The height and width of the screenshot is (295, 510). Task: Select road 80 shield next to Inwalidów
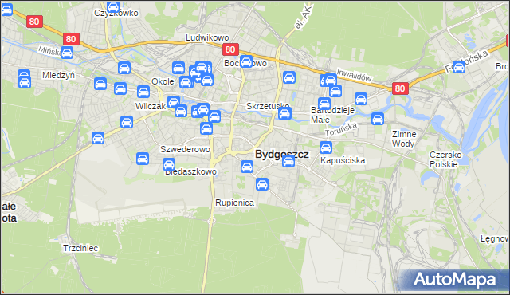(400, 88)
